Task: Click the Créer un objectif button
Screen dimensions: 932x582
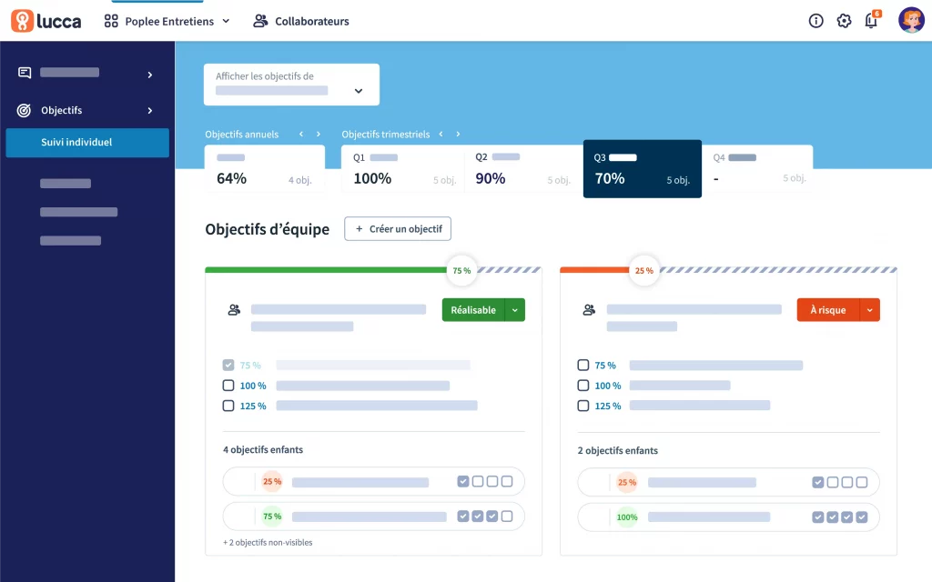Action: (x=398, y=228)
